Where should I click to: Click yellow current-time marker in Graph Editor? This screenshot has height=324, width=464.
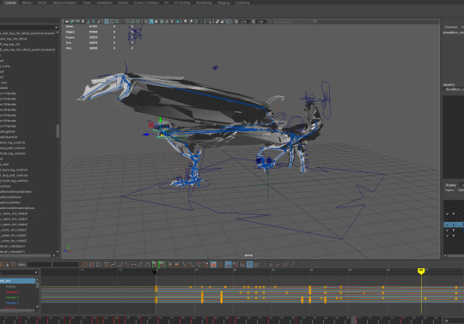(x=421, y=271)
